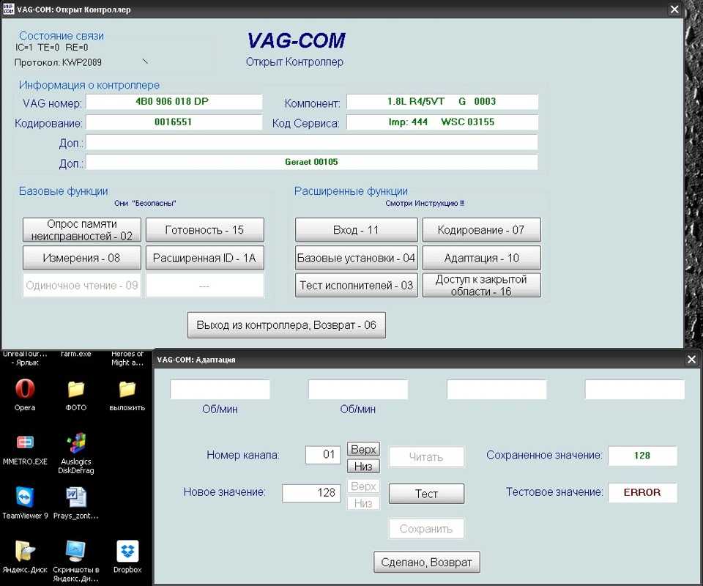Viewport: 703px width, 586px height.
Task: Click the Номер канала input field
Action: [x=323, y=455]
